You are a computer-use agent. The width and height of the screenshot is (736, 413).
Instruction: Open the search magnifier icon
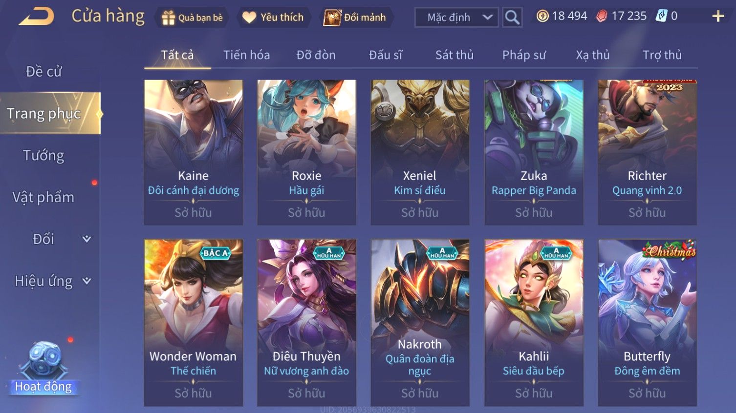[x=512, y=18]
